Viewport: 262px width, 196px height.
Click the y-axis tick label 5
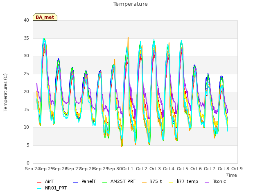click(x=28, y=145)
